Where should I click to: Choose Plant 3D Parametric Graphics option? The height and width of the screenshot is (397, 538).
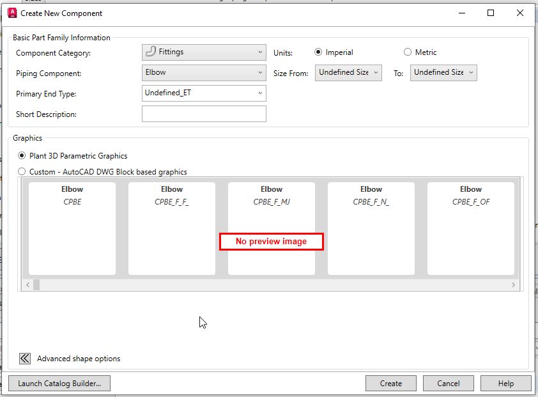[x=22, y=156]
